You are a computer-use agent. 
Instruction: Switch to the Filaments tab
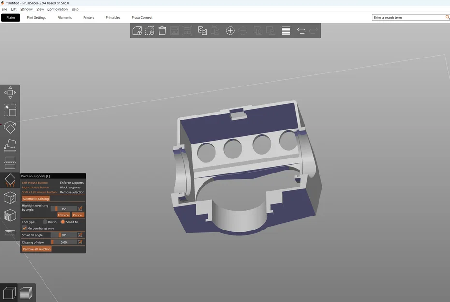[65, 17]
